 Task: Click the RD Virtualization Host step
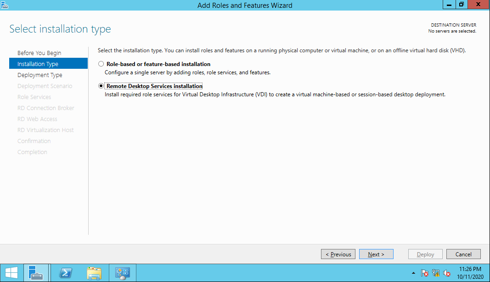[45, 130]
